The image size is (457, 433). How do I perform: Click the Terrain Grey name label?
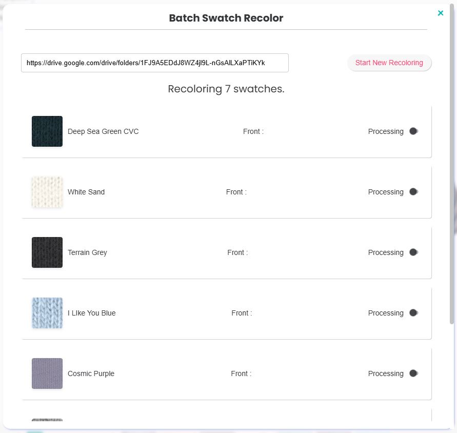tap(87, 252)
